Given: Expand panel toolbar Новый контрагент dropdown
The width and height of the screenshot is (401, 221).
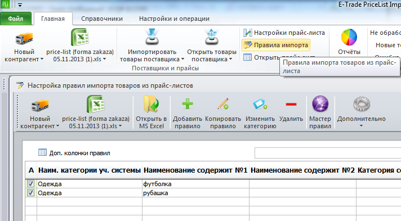Looking at the screenshot, I should pos(57,126).
